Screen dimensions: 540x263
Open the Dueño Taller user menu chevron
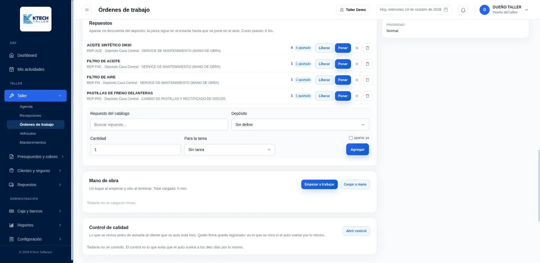(x=526, y=10)
